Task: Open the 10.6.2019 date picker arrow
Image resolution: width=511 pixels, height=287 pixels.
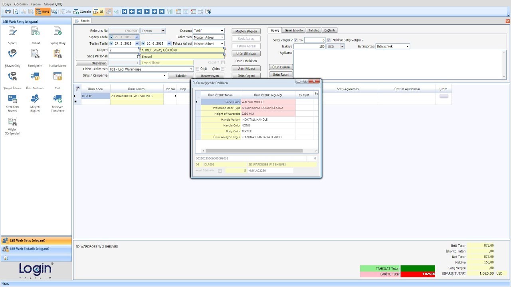Action: coord(169,43)
